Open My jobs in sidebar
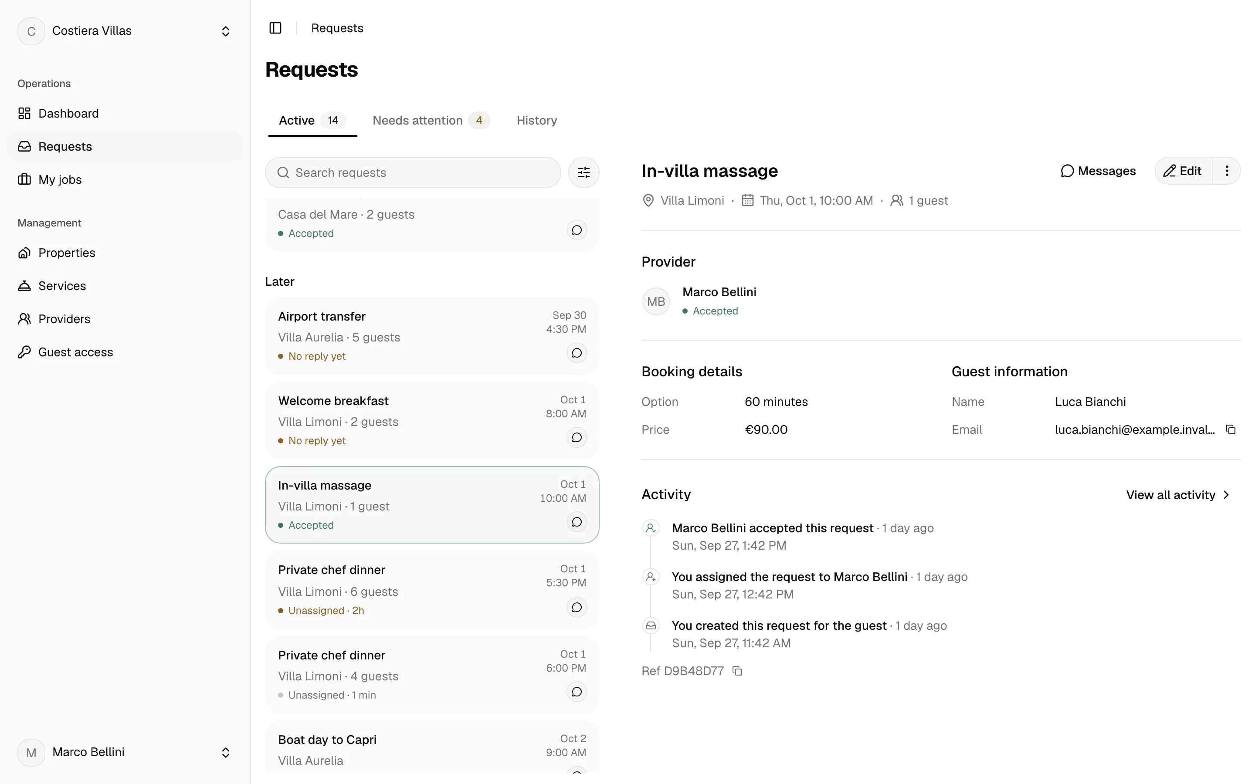Screen dimensions: 1255x784 pyautogui.click(x=125, y=179)
